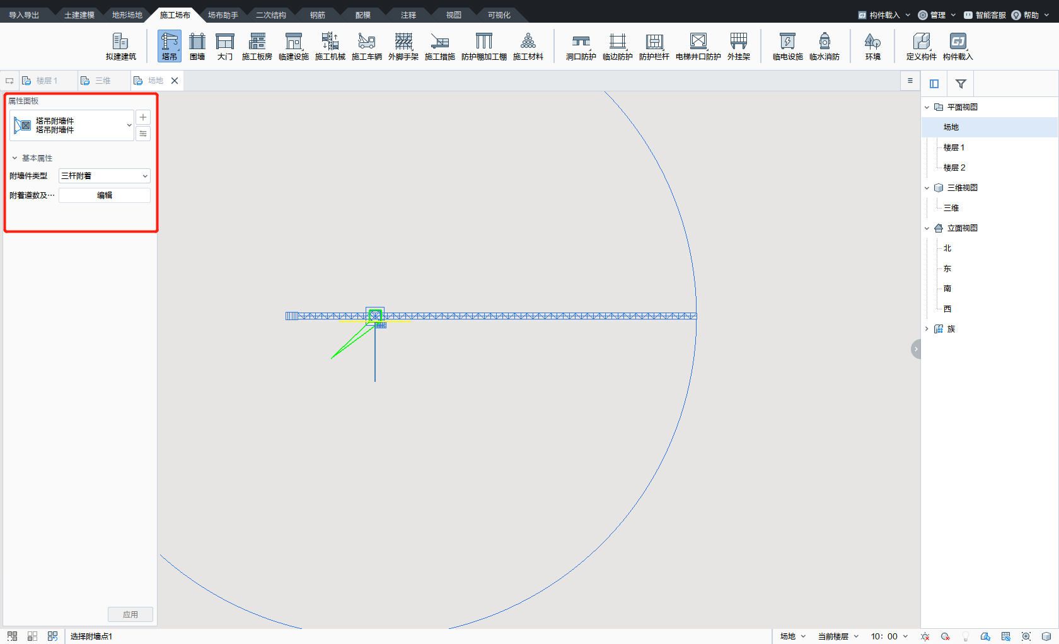Viewport: 1059px width, 644px height.
Task: Open the 当前楼层 dropdown
Action: click(x=838, y=636)
